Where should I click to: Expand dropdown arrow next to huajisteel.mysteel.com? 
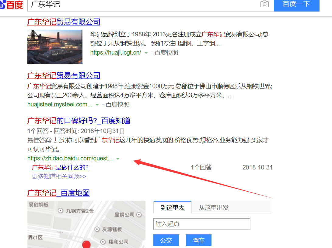click(97, 105)
